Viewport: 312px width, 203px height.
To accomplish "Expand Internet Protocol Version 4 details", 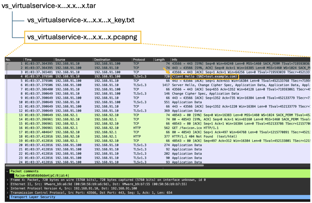I will click(7, 189).
